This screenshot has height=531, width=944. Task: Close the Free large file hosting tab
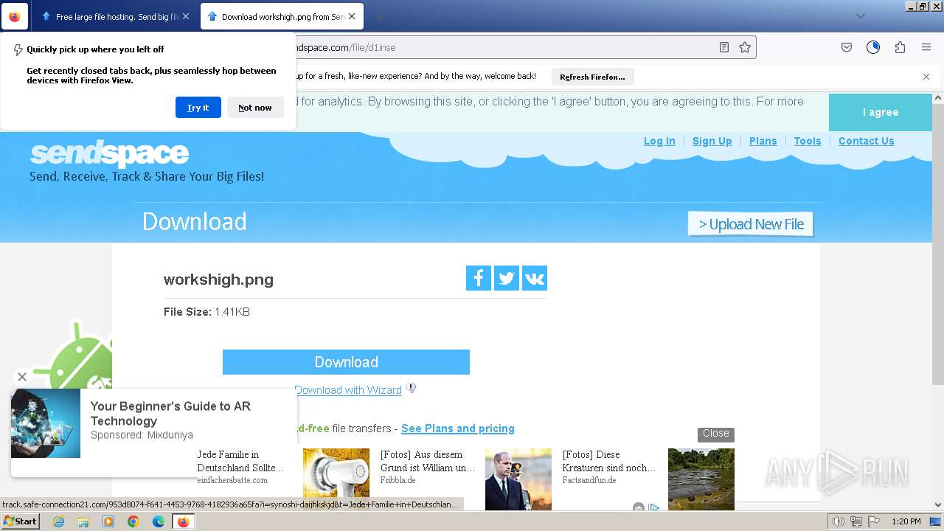pos(185,16)
